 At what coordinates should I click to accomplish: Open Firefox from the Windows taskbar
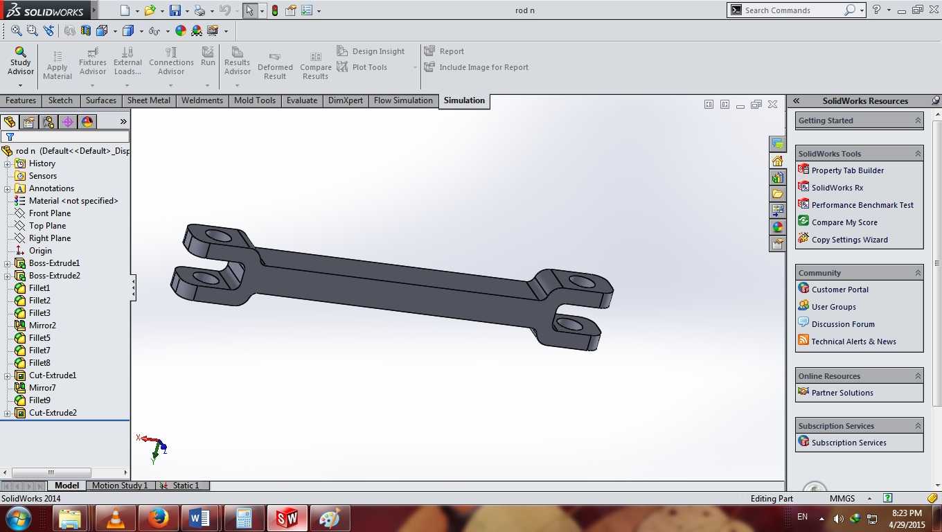(x=158, y=518)
